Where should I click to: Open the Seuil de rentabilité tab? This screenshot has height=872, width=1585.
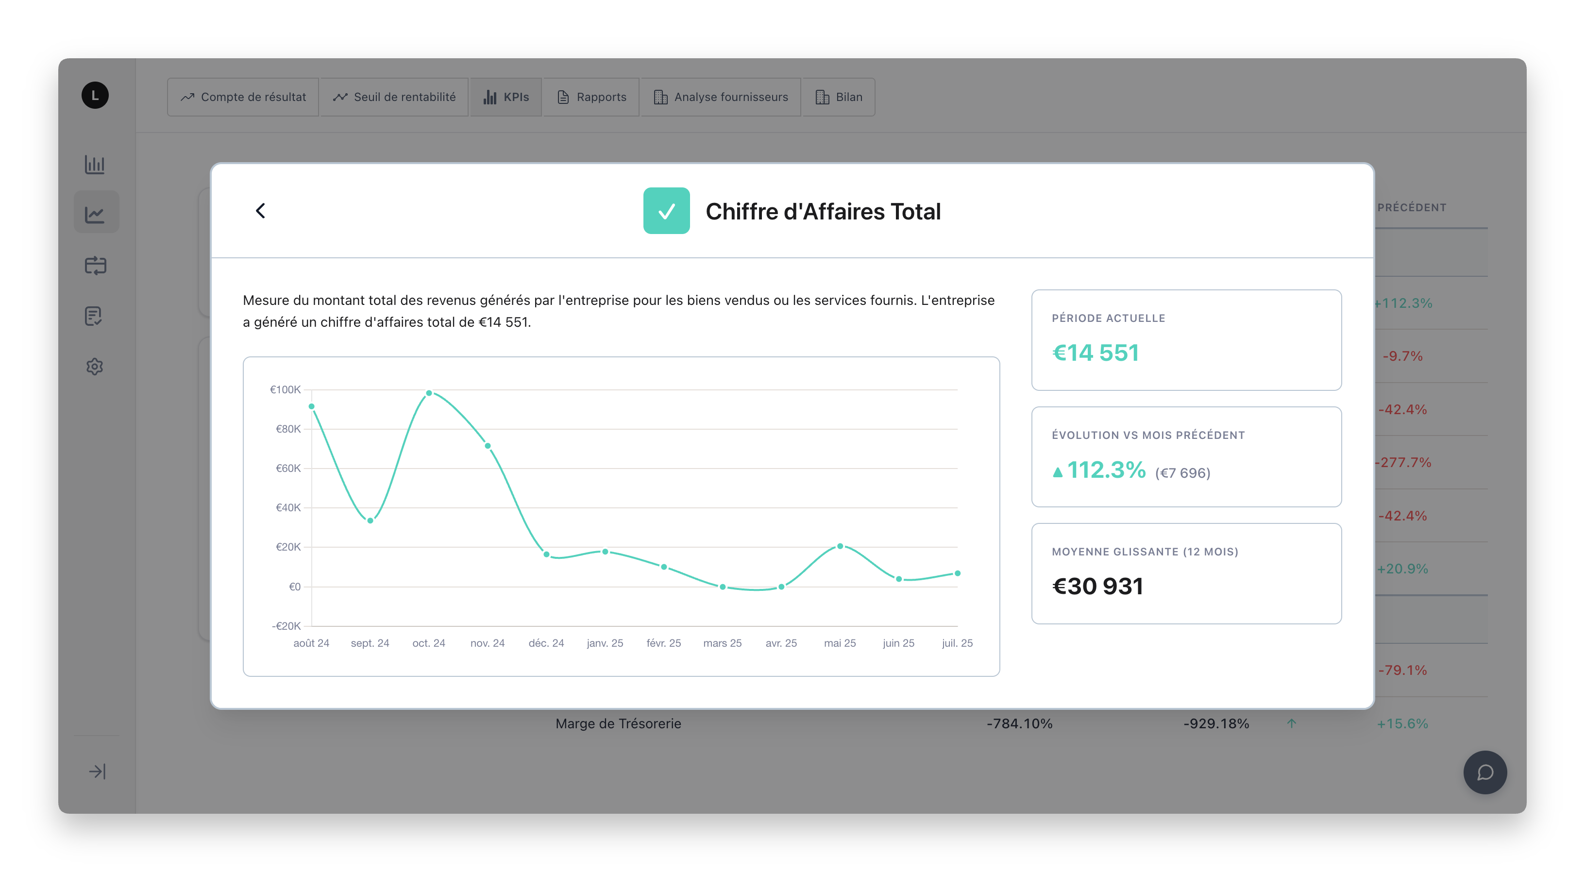coord(394,97)
